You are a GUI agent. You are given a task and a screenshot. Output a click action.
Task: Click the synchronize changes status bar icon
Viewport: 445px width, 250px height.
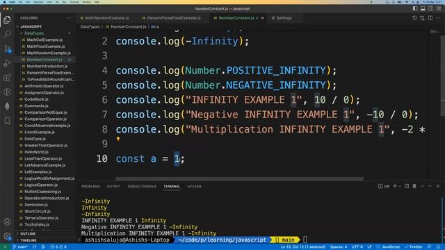click(x=34, y=247)
